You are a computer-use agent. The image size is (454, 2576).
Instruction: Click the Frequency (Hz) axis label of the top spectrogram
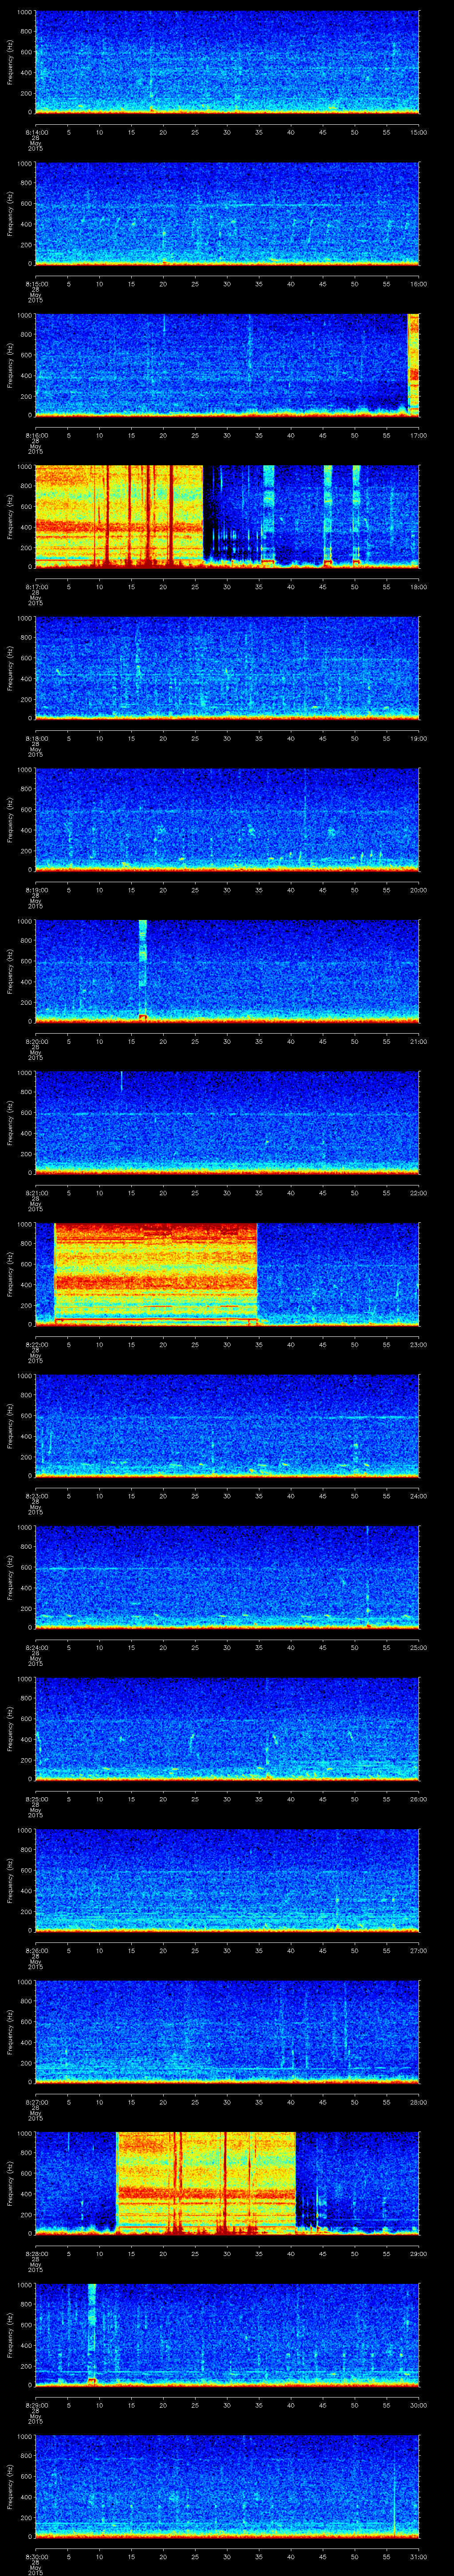(10, 62)
